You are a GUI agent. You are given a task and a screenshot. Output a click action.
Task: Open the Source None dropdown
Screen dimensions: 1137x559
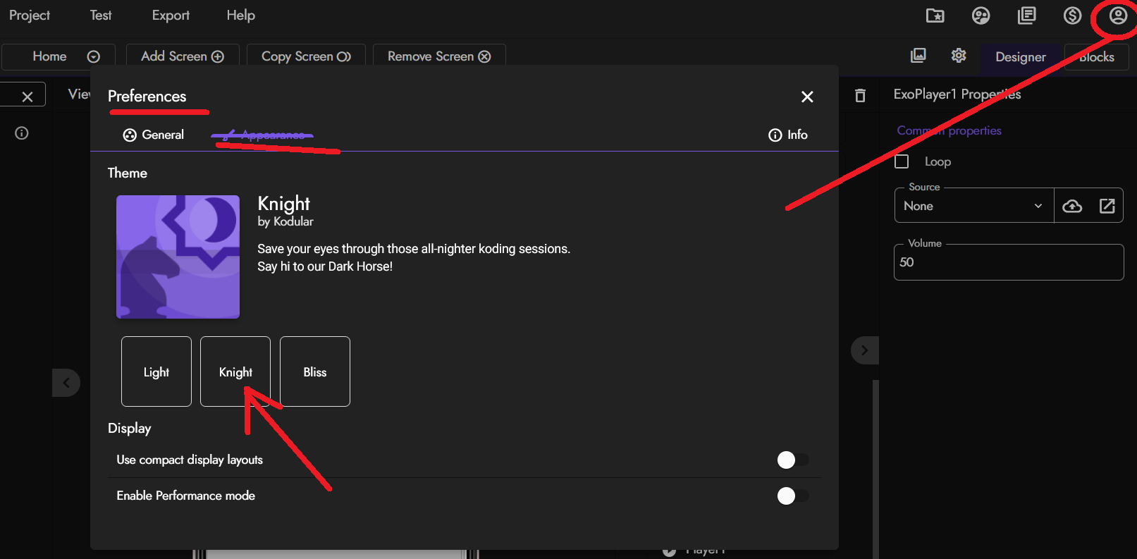click(973, 206)
